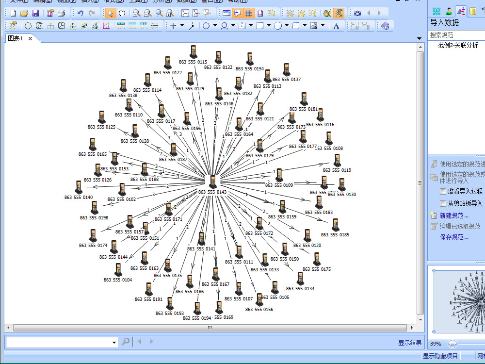Open the green person pane icon
This screenshot has width=485, height=364.
coord(449,12)
